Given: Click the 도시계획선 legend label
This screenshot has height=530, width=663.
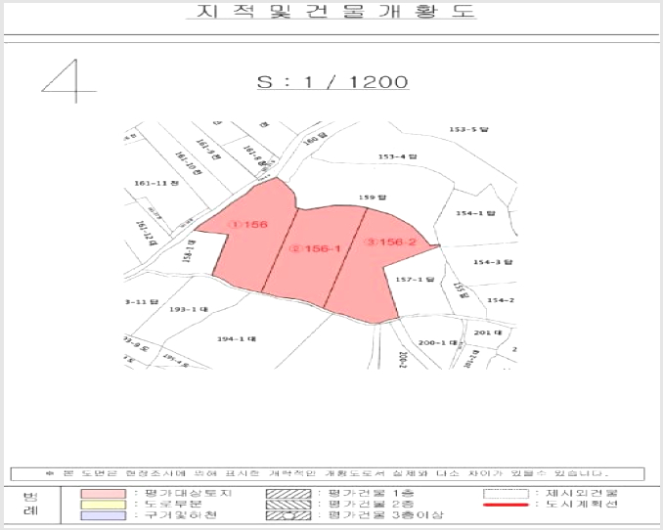Looking at the screenshot, I should (582, 505).
